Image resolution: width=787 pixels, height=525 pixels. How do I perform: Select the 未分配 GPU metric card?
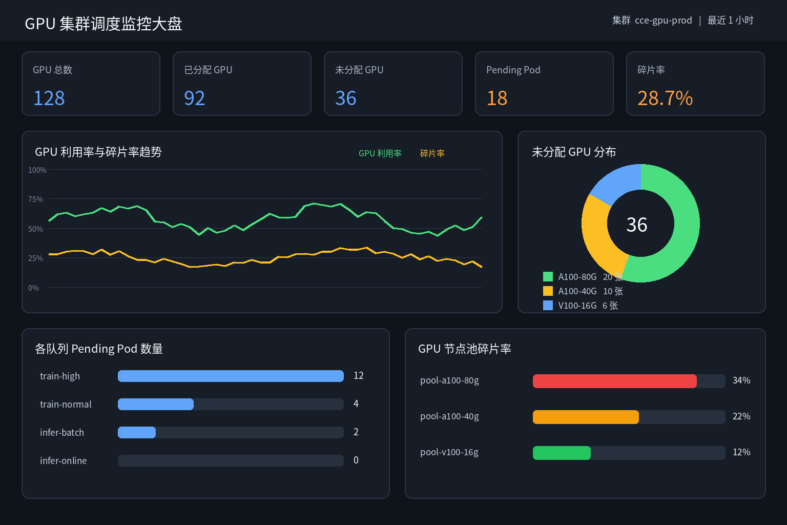click(393, 84)
